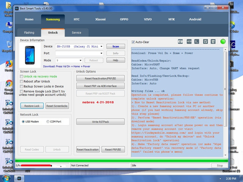Screen dimensions: 243x182
Task: Open the Infinity CM2QLM desktop shortcut
Action: [9, 146]
